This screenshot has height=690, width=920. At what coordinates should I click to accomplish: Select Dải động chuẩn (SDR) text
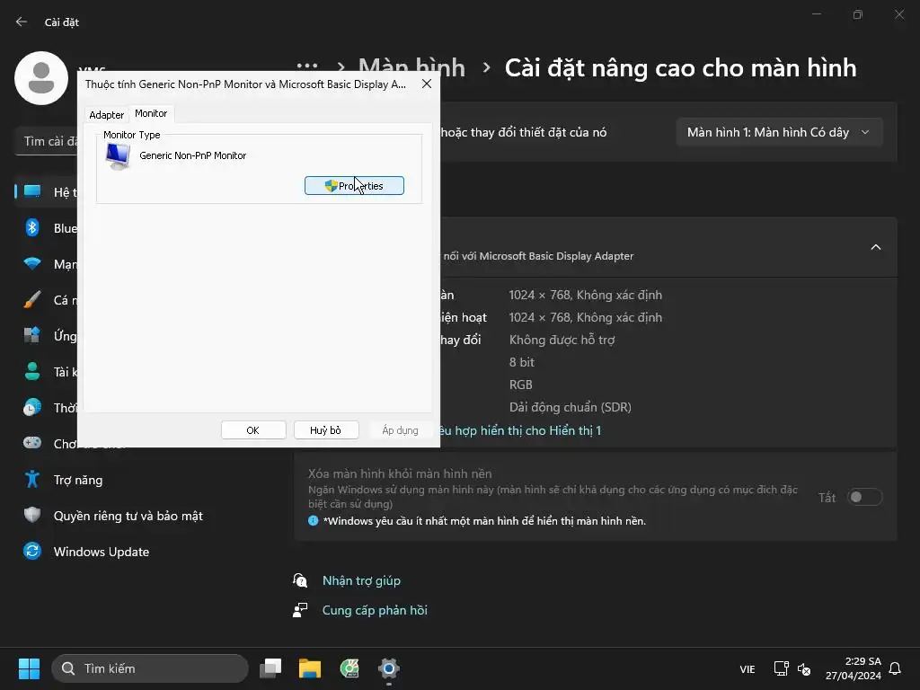tap(570, 407)
